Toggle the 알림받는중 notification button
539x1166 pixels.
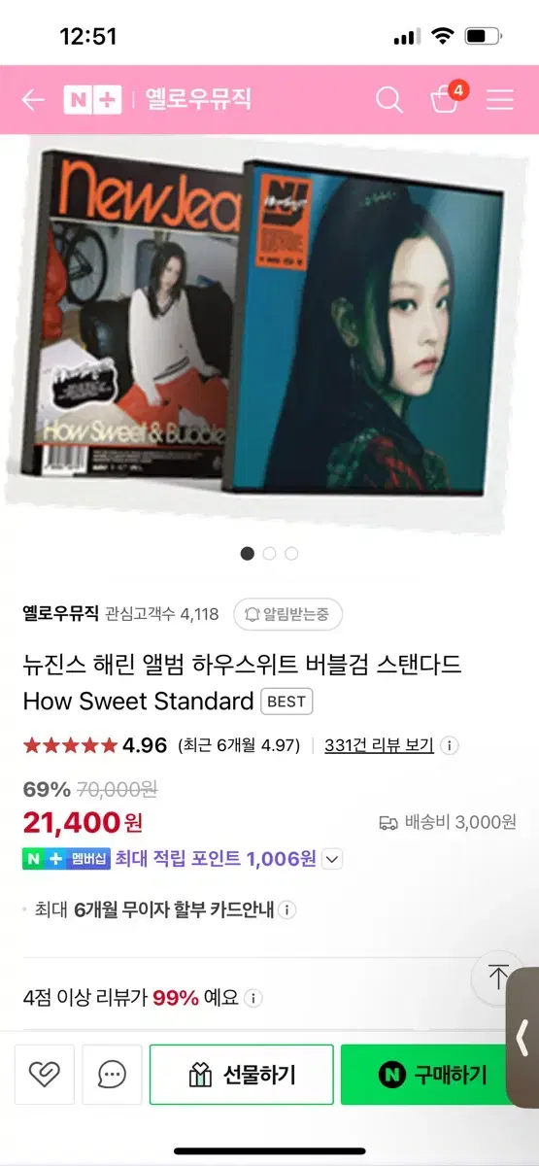point(287,614)
